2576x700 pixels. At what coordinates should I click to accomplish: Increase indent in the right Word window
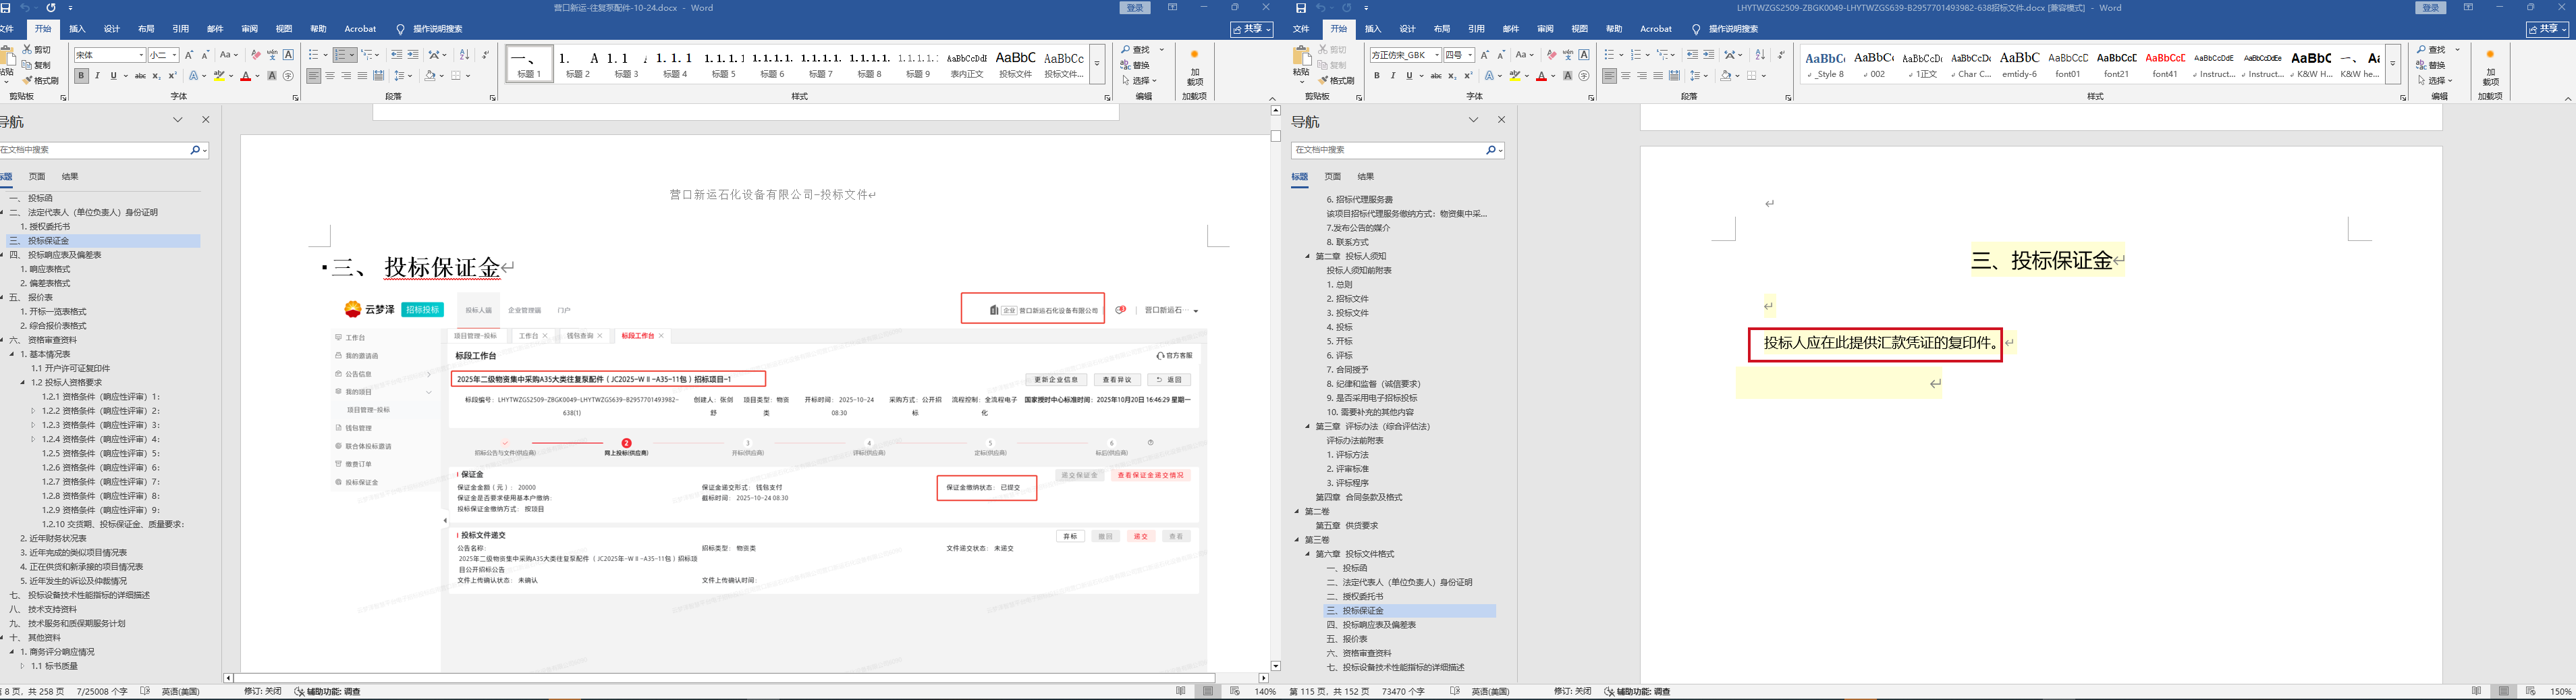(1708, 55)
